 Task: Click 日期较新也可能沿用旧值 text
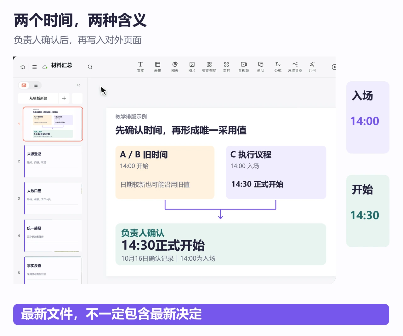155,185
